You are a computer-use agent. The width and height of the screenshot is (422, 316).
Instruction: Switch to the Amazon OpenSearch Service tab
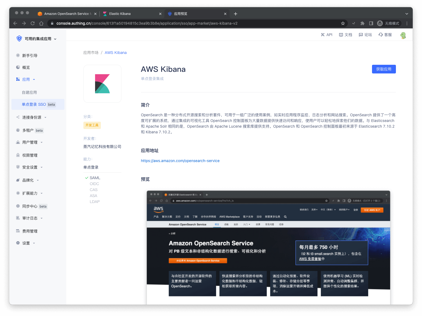click(66, 14)
